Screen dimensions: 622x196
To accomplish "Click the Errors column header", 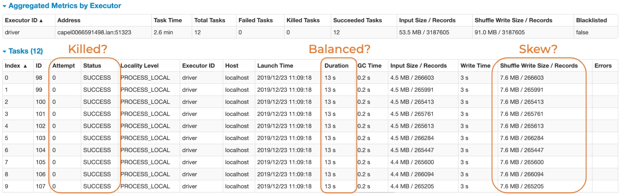I will point(603,66).
